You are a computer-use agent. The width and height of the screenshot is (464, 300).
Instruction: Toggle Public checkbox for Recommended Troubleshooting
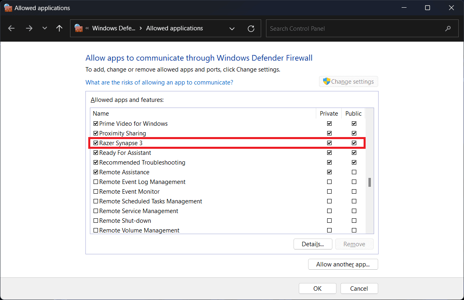click(x=354, y=162)
